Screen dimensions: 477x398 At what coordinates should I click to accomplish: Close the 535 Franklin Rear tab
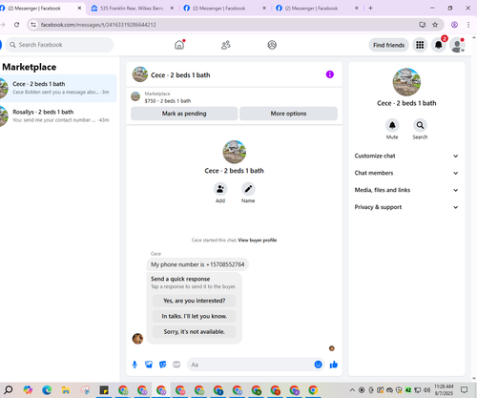(172, 9)
